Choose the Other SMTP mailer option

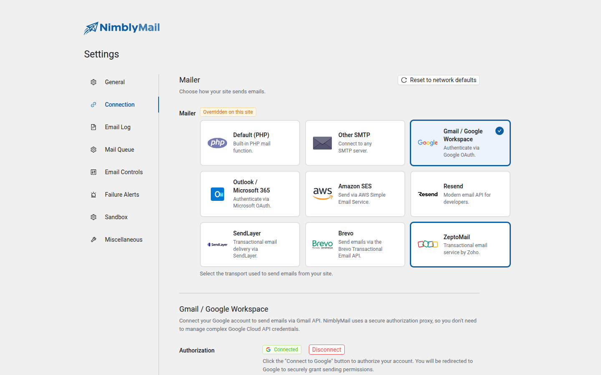pyautogui.click(x=355, y=143)
